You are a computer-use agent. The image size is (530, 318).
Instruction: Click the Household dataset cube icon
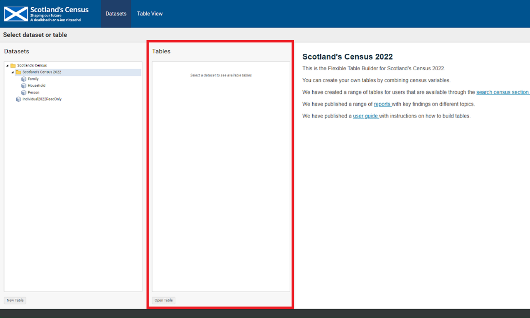(24, 86)
